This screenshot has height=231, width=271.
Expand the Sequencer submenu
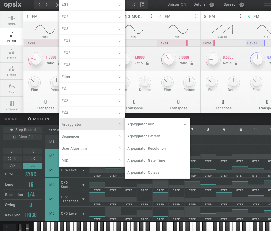click(x=92, y=136)
